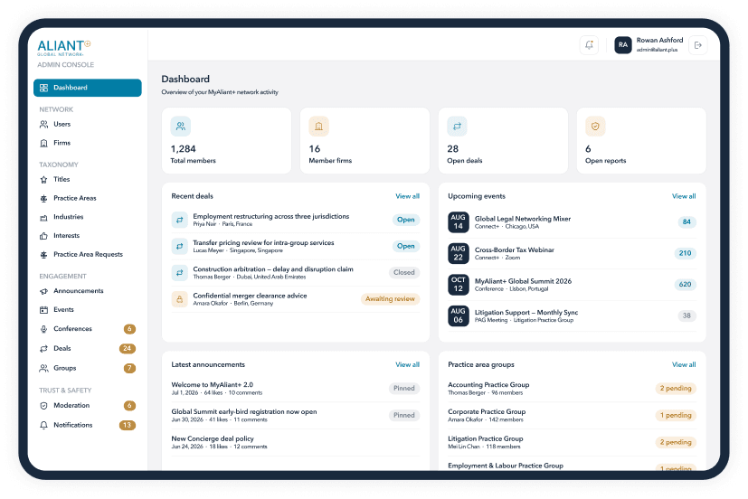Screen dimensions: 748x499
Task: Click 1 pending on Corporate Practice Group
Action: (676, 416)
